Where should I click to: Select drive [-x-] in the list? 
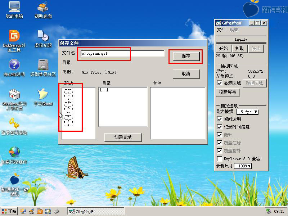point(68,116)
